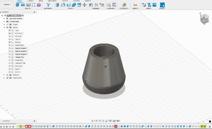Image resolution: width=212 pixels, height=129 pixels.
Task: Expand the Document Settings node
Action: [4, 19]
